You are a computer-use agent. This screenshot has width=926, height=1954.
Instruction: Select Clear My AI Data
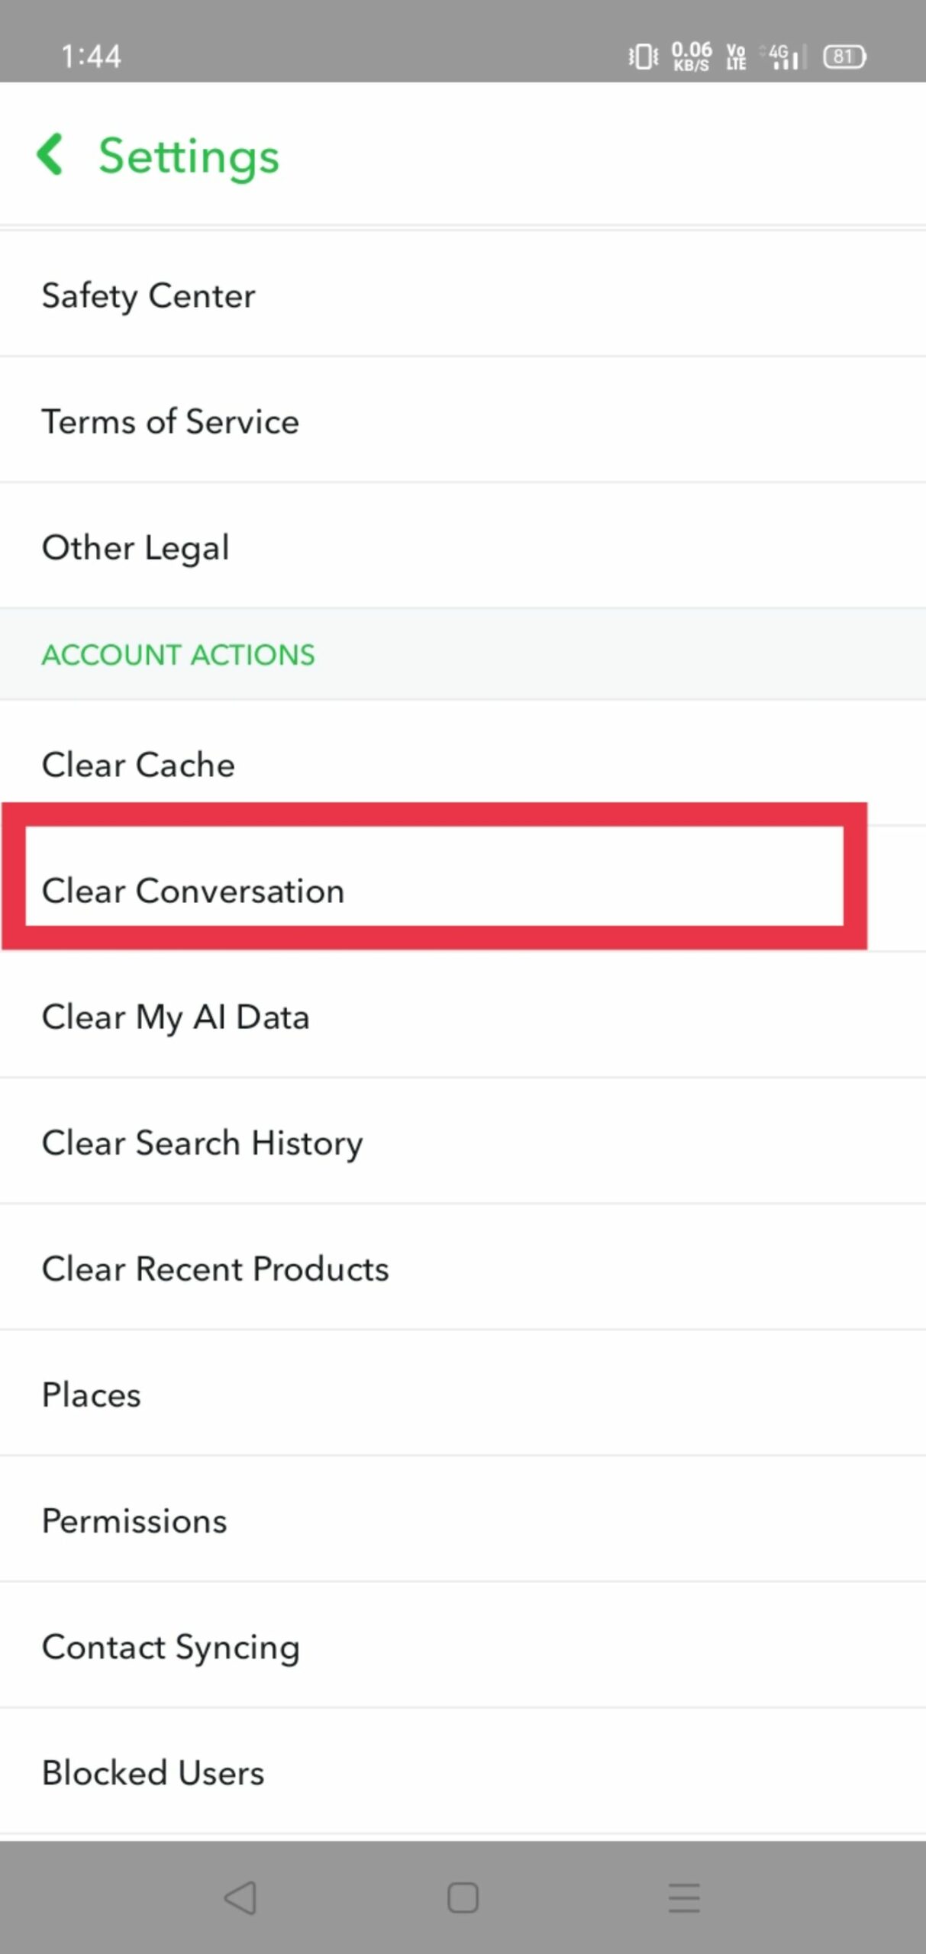(x=176, y=1017)
